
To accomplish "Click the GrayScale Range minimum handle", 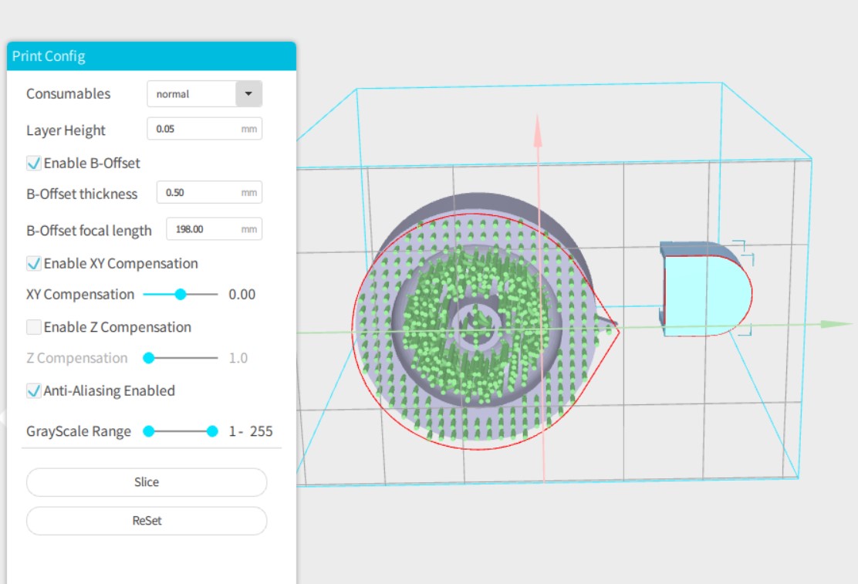I will [149, 431].
